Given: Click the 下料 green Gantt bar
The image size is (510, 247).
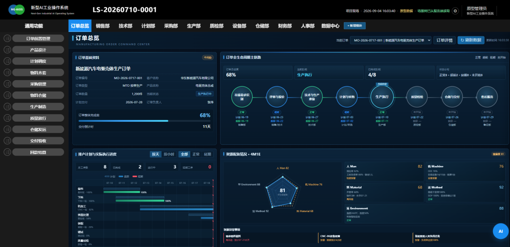Looking at the screenshot, I should [x=140, y=201].
